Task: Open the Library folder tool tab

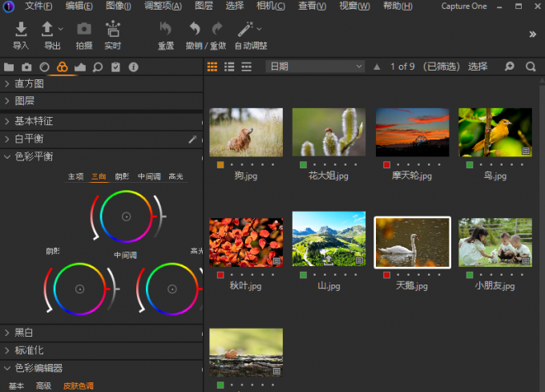Action: click(9, 67)
